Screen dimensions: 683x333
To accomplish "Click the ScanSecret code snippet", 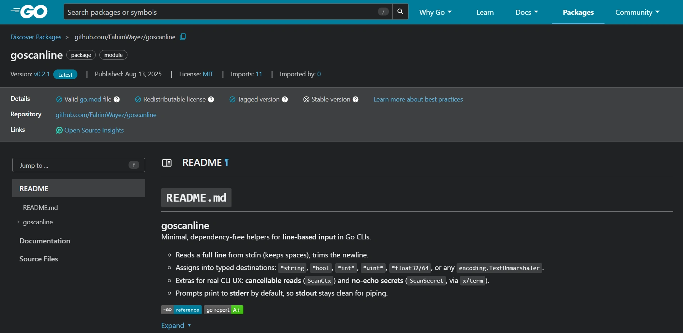I will pyautogui.click(x=426, y=281).
